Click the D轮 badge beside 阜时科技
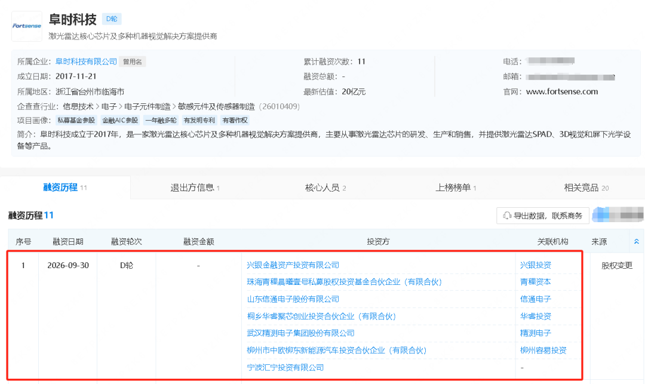Viewport: 645px width, 384px height. click(112, 19)
